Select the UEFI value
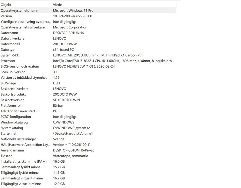 click(56, 83)
